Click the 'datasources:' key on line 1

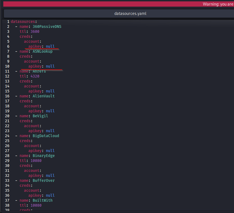click(23, 22)
